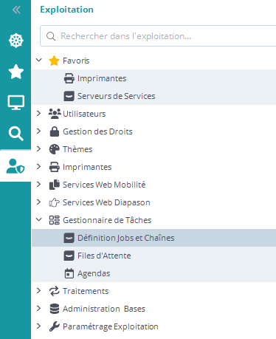Viewport: 276px width, 339px height.
Task: Open the magnifier search sidebar icon
Action: pos(16,134)
